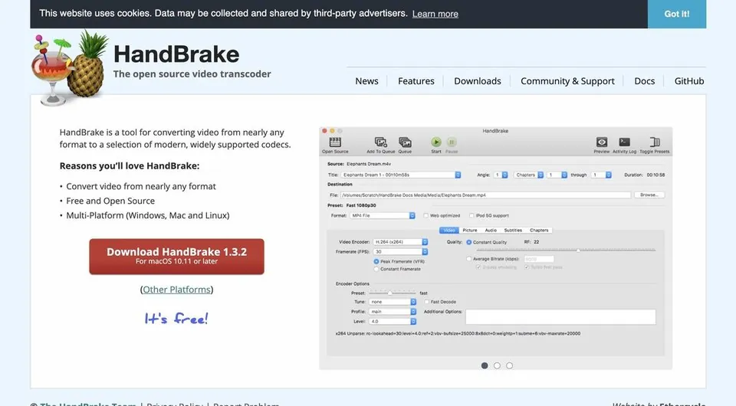Open the Profile dropdown set to main

point(393,312)
